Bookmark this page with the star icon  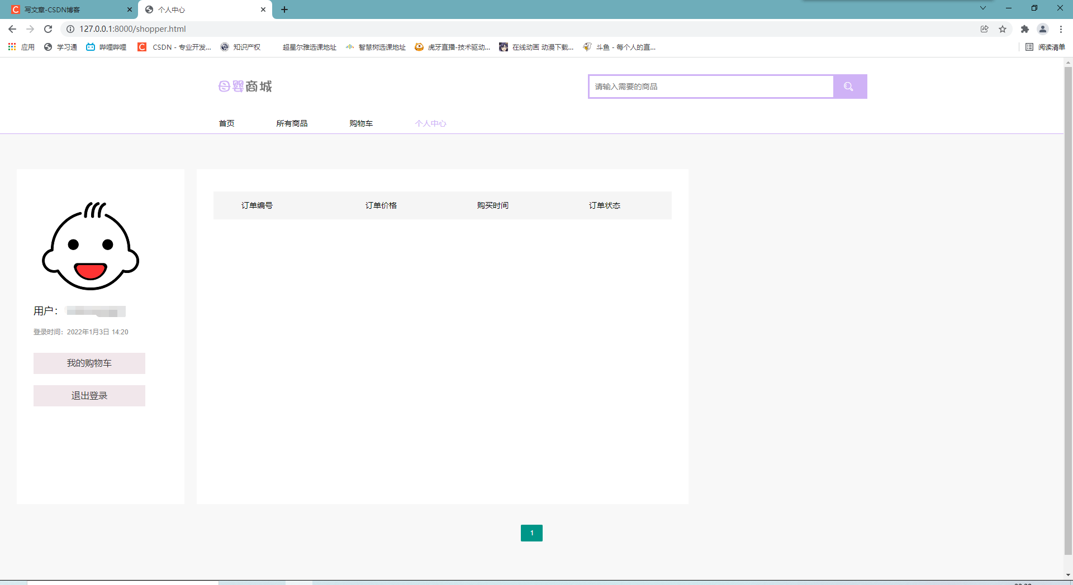[1002, 28]
